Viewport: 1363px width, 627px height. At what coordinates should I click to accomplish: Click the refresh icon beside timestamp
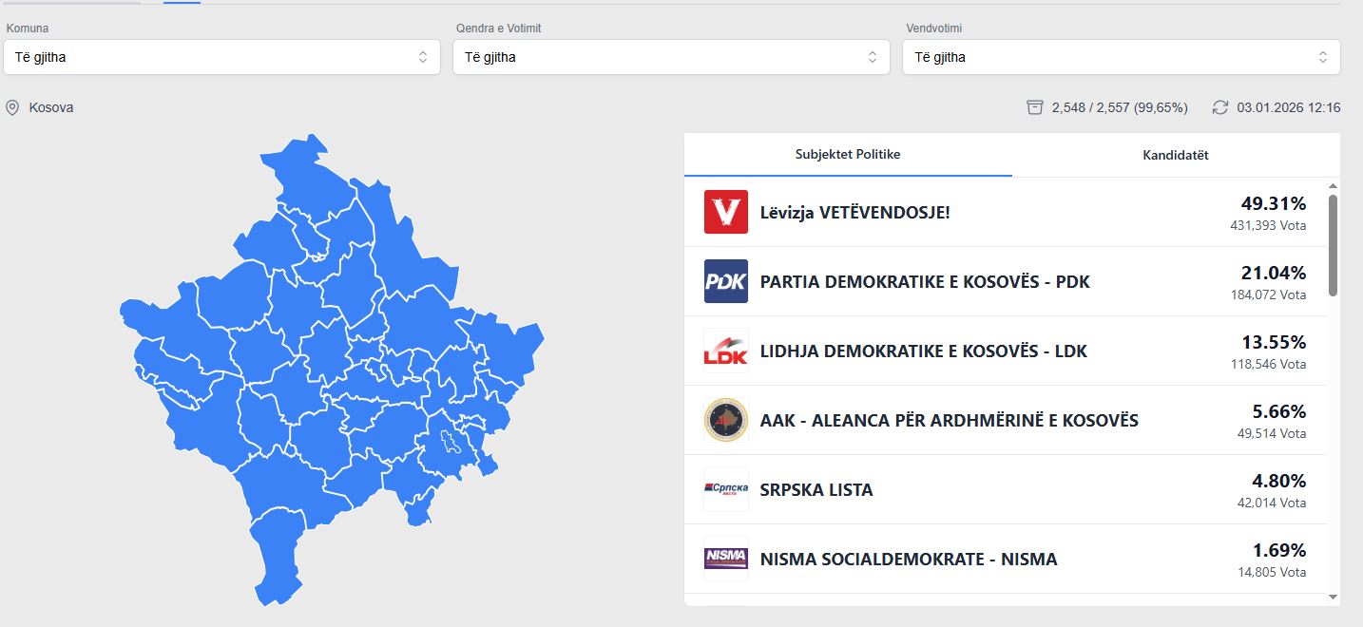pos(1220,107)
